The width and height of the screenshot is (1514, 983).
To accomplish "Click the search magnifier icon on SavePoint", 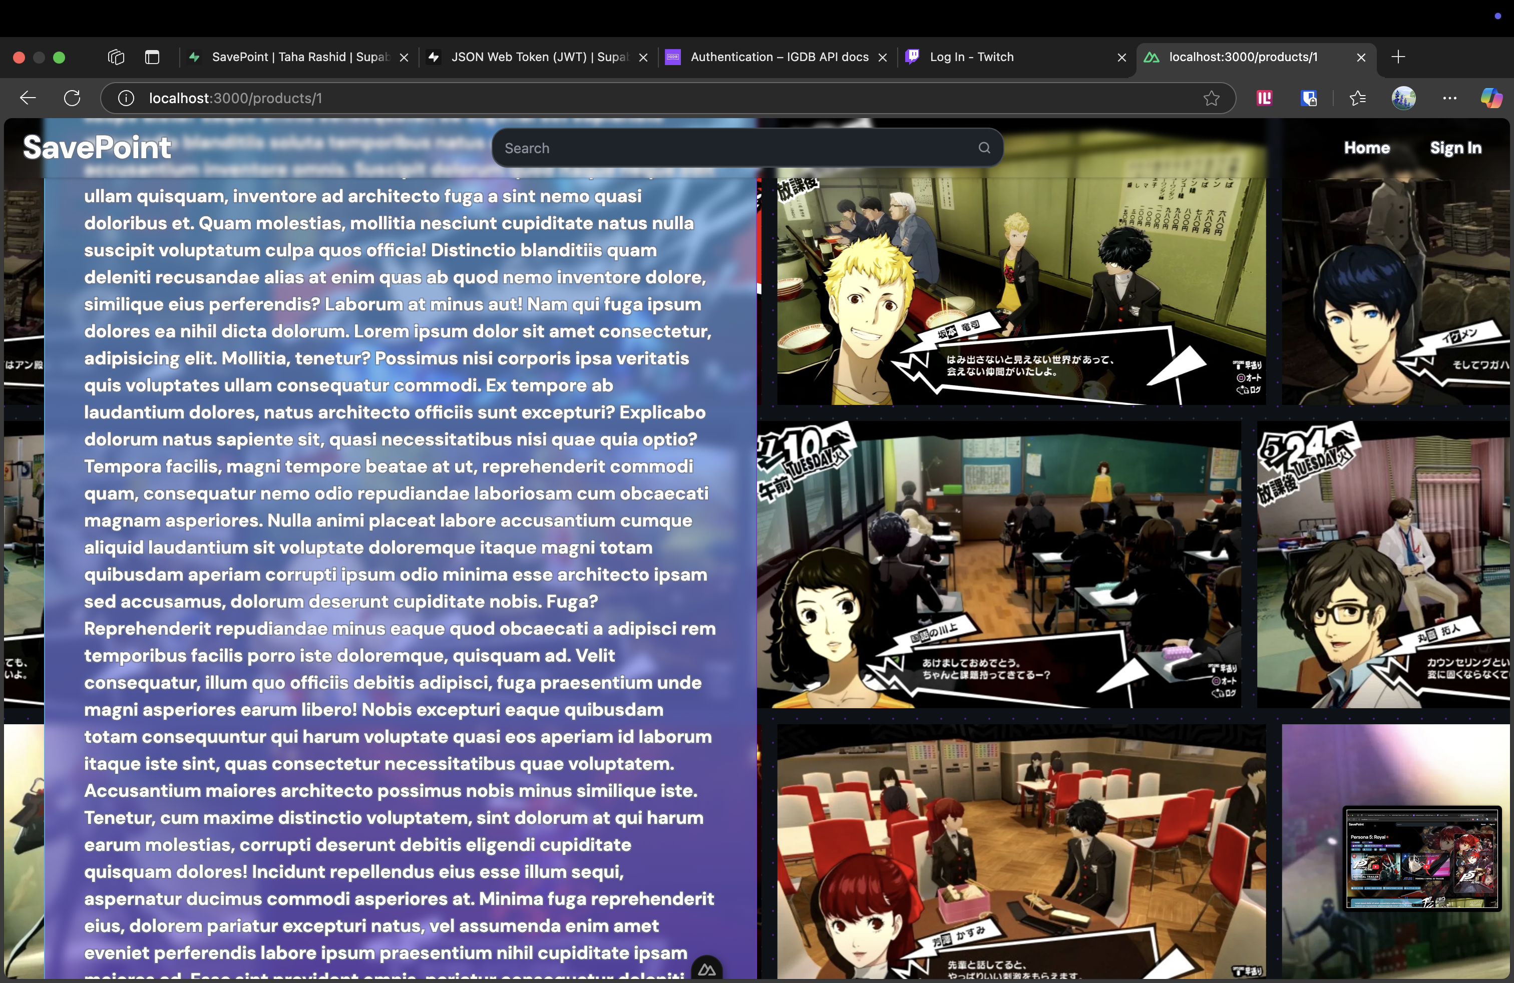I will pyautogui.click(x=983, y=148).
